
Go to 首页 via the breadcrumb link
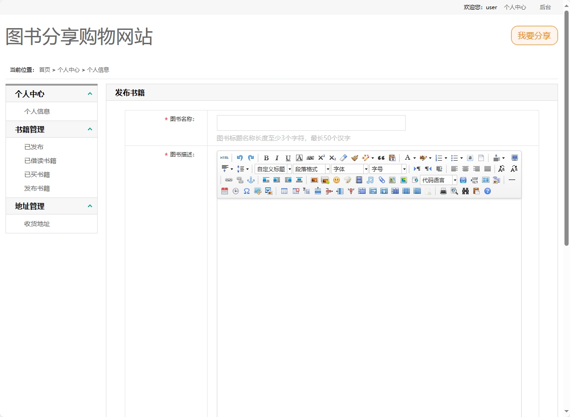pos(44,69)
